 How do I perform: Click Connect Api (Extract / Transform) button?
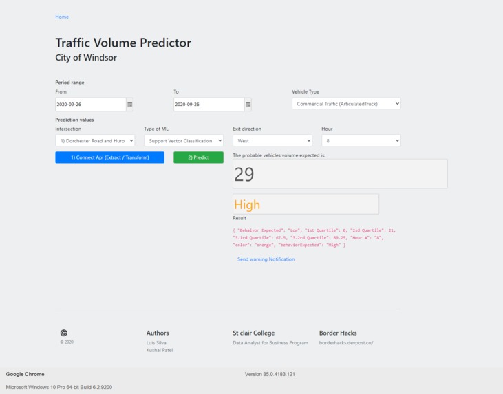[x=109, y=157]
